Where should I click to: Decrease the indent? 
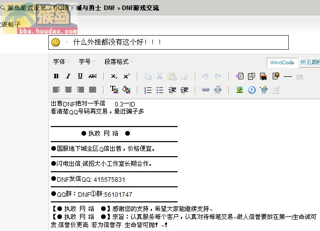[x=172, y=90]
